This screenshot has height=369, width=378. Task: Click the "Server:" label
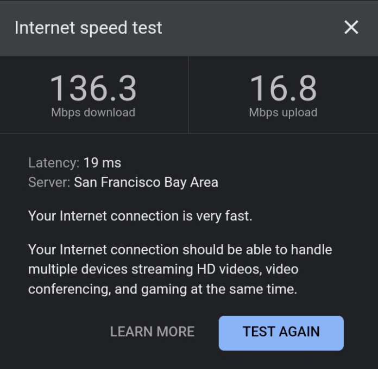click(x=49, y=182)
